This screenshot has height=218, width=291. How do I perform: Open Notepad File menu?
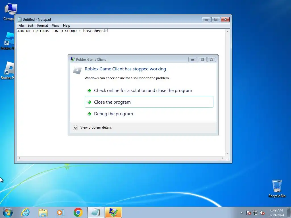tap(21, 26)
